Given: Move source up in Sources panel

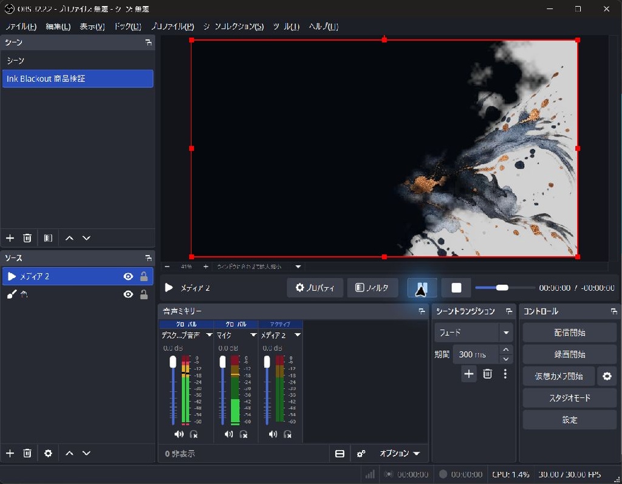Looking at the screenshot, I should point(69,453).
